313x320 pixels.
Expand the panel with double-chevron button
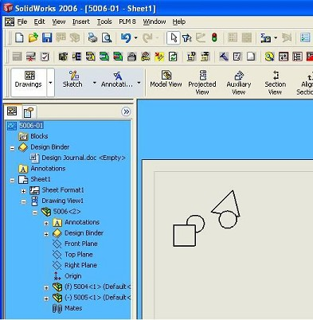tap(127, 111)
